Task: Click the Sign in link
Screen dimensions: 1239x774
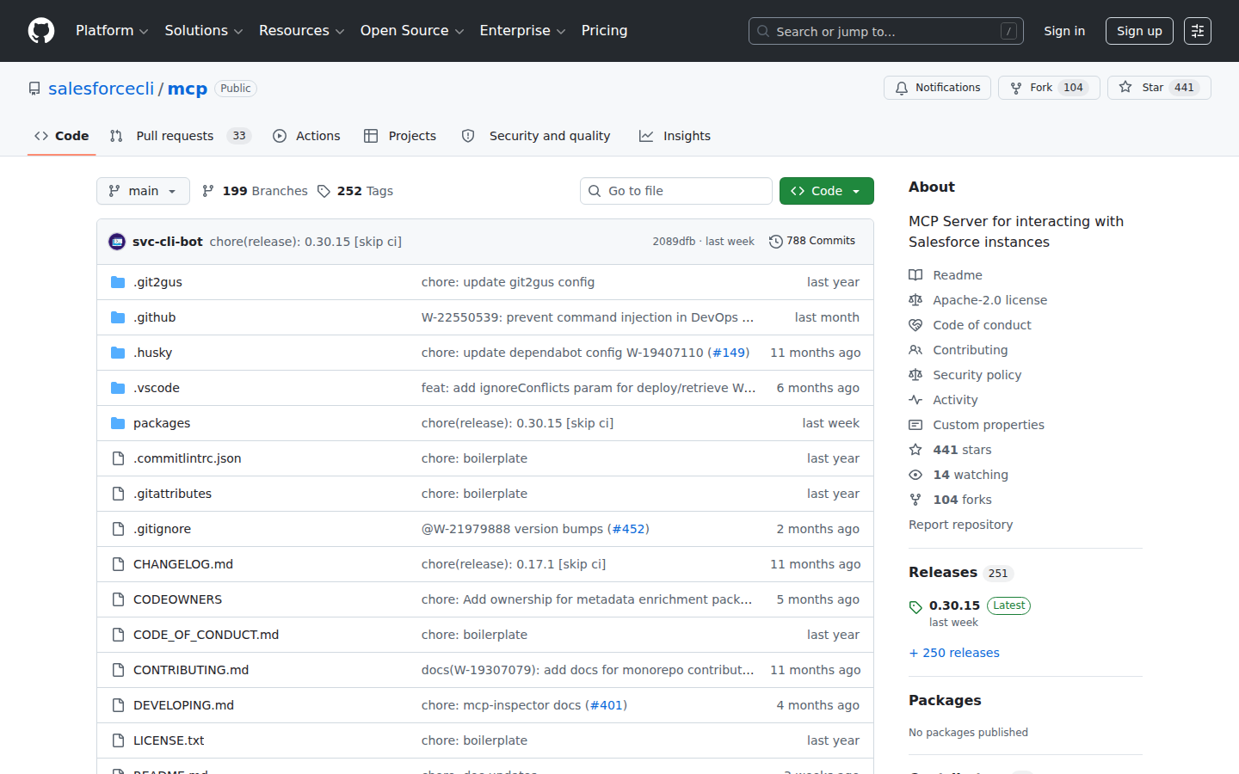Action: pos(1064,31)
